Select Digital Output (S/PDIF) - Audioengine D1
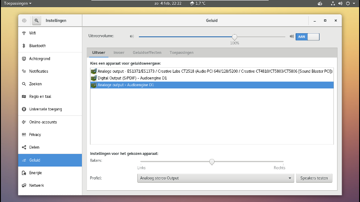This screenshot has height=202, width=360. 212,78
